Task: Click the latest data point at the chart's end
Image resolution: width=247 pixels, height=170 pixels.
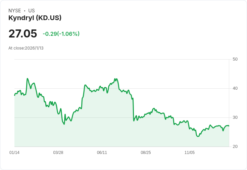Action: click(229, 126)
